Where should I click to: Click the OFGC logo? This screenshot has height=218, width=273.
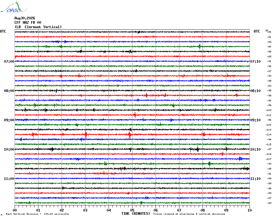click(x=14, y=7)
